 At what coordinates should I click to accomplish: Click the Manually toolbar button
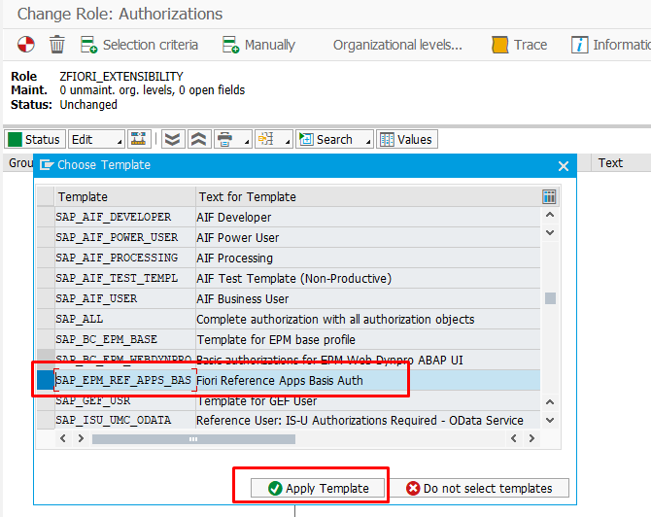(x=258, y=45)
